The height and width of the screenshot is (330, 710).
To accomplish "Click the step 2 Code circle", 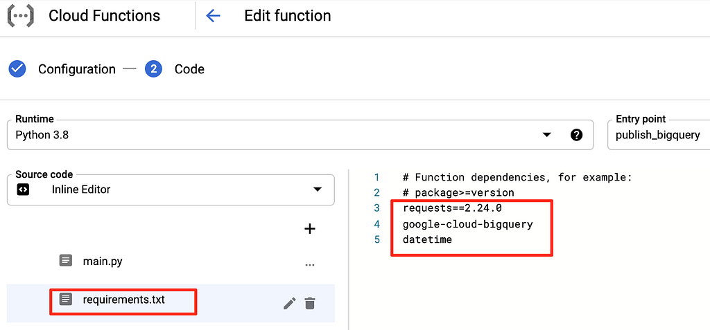I will click(153, 69).
